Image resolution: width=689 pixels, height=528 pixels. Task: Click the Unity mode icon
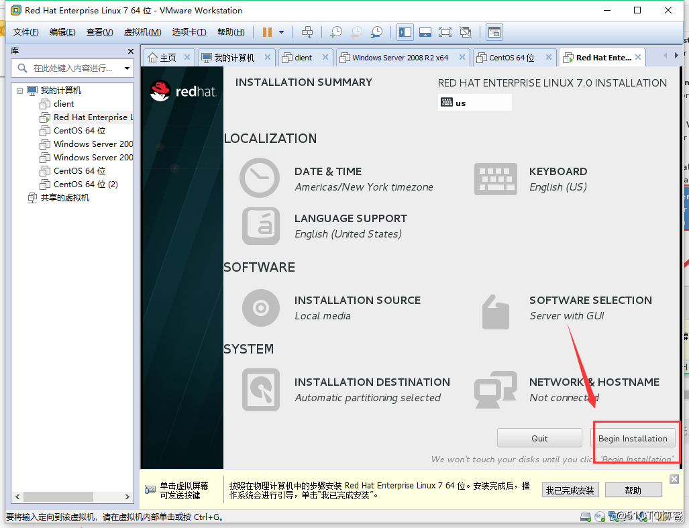[x=466, y=32]
